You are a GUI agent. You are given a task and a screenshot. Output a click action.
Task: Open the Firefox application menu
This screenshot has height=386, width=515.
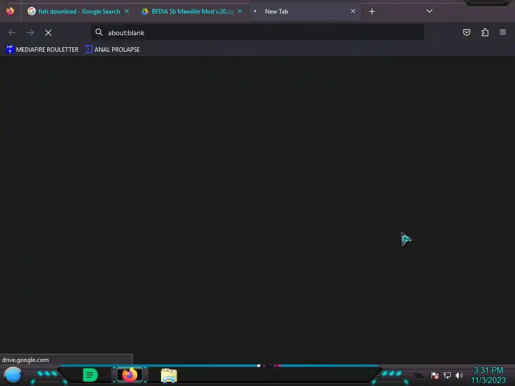[503, 32]
